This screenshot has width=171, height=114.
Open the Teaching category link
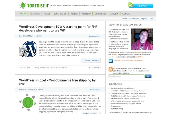tap(35, 68)
